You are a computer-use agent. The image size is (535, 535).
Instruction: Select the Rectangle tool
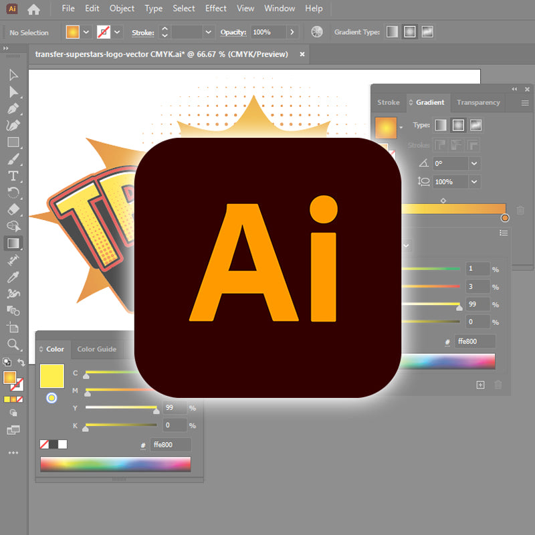tap(13, 142)
